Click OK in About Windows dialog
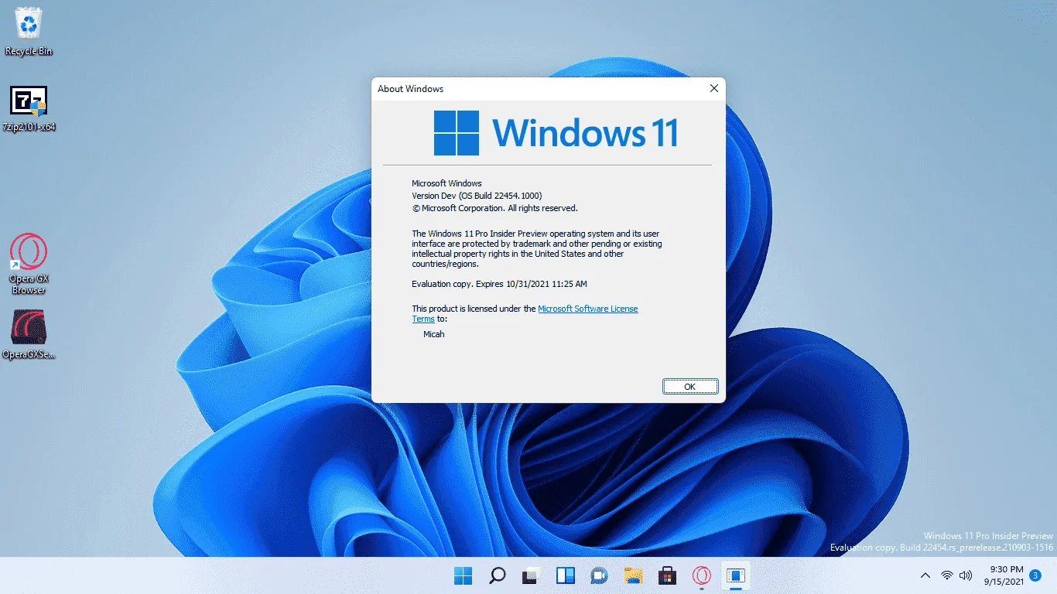1057x594 pixels. tap(690, 387)
